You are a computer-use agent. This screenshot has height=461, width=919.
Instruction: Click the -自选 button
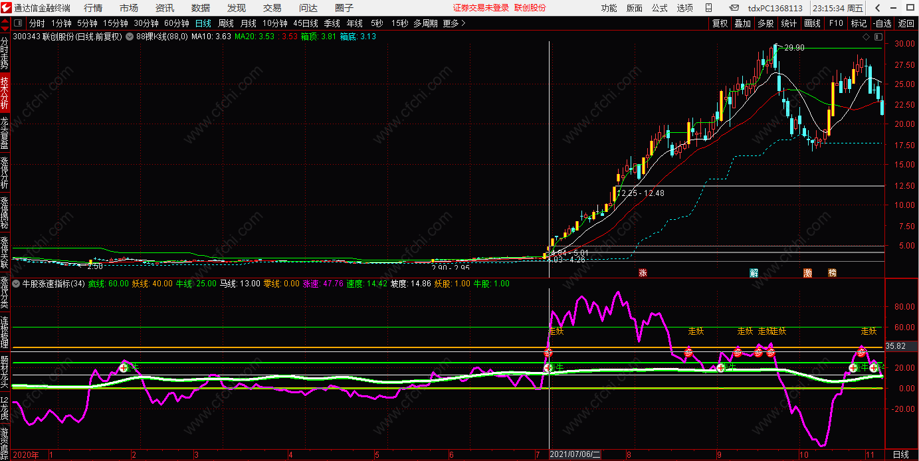point(882,23)
